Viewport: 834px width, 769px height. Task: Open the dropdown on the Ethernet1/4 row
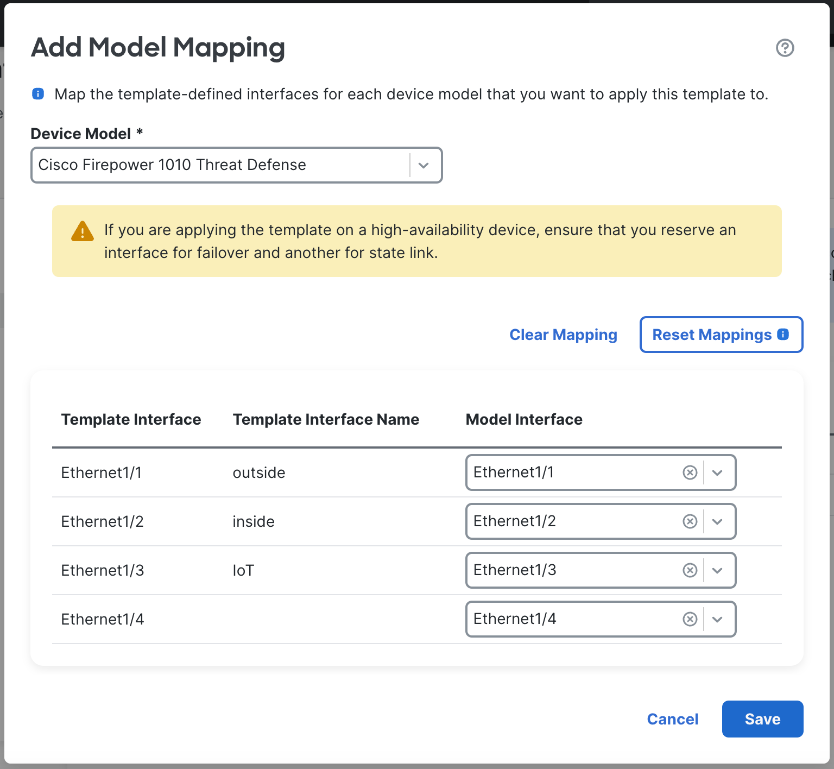coord(717,619)
